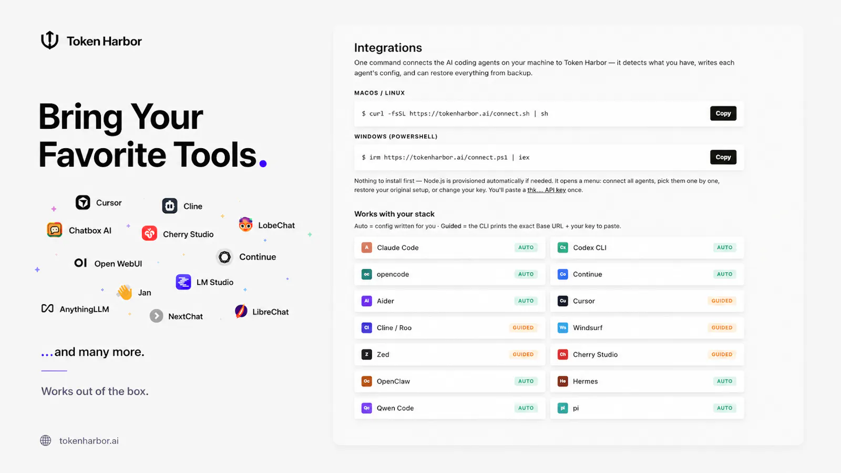Select the Continue label in stack list

click(x=587, y=274)
